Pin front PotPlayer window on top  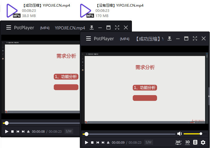pos(170,38)
